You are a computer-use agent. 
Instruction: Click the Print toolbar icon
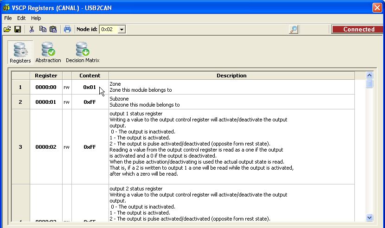coord(67,29)
